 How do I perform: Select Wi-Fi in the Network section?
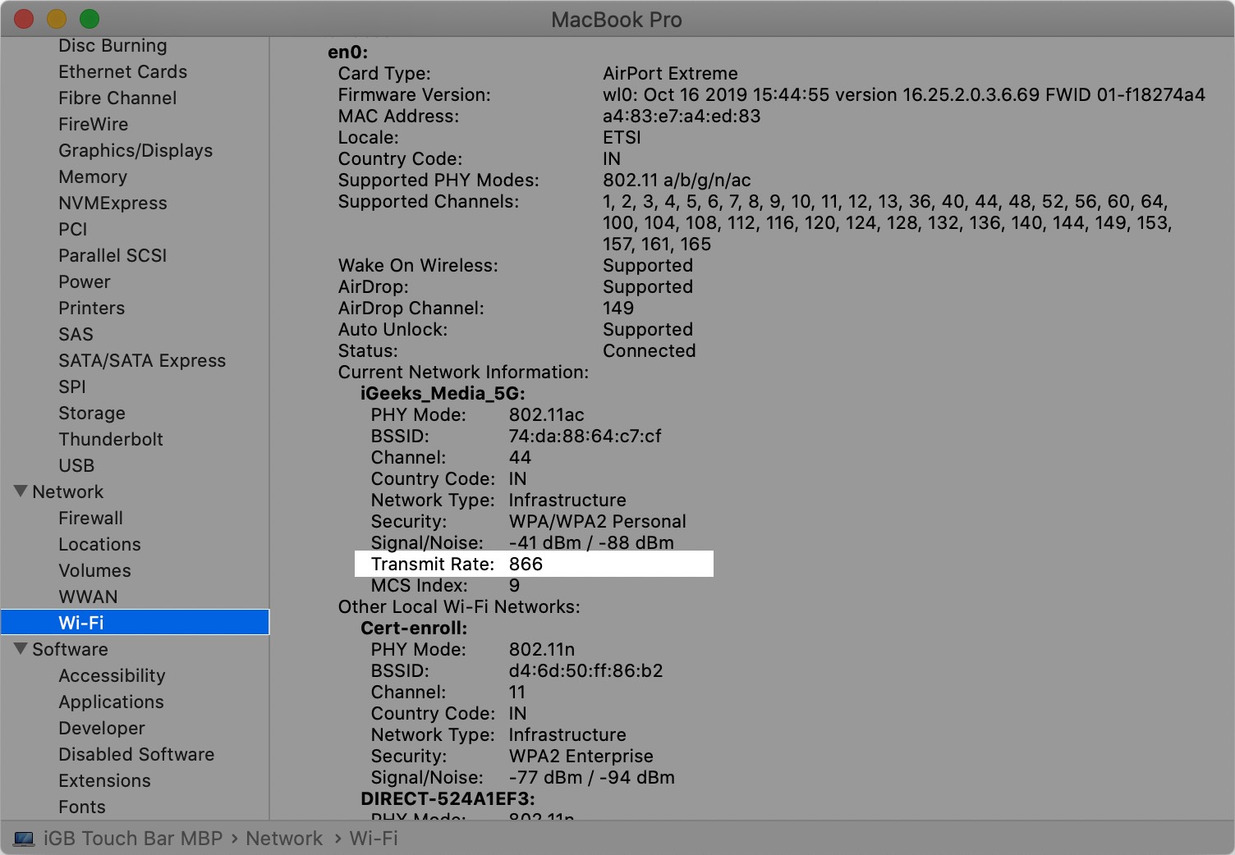[81, 622]
